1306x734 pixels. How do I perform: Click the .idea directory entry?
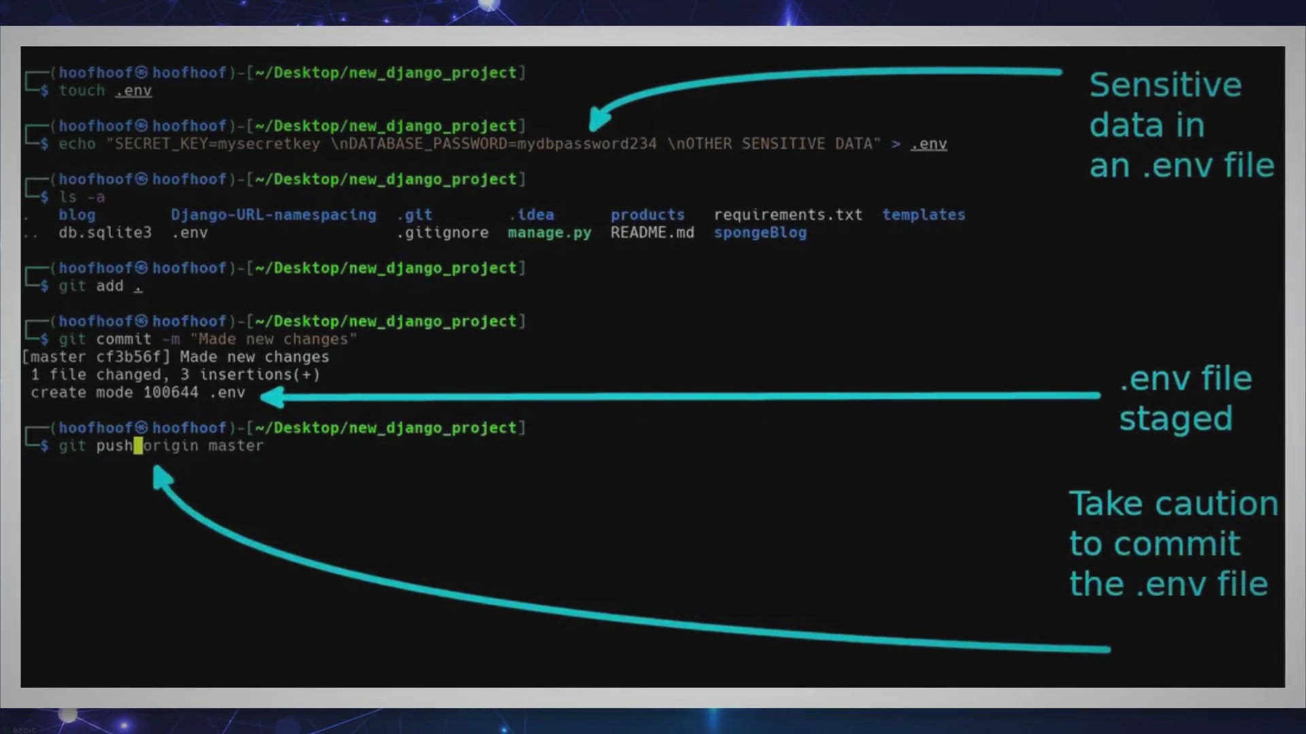point(532,215)
